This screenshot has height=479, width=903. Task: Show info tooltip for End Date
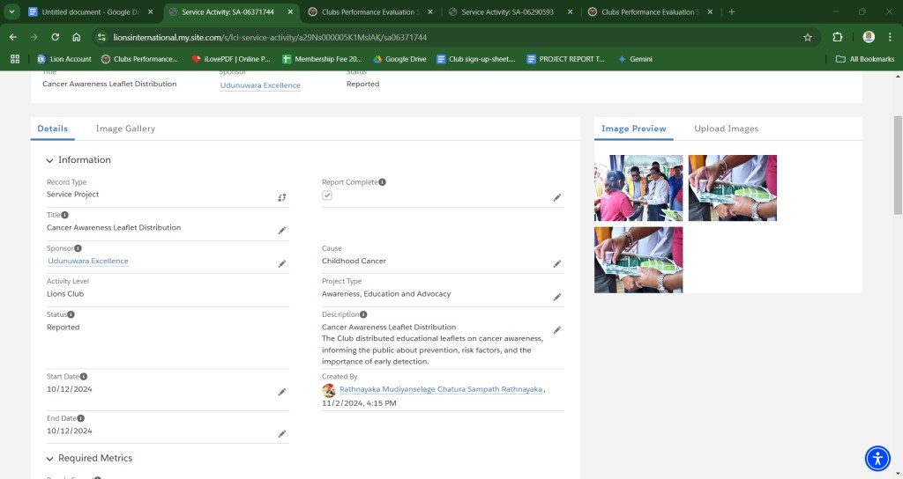[80, 418]
